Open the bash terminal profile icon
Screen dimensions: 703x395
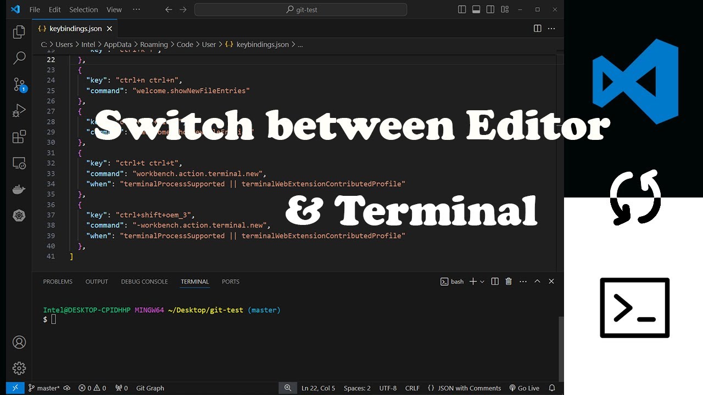pyautogui.click(x=444, y=281)
